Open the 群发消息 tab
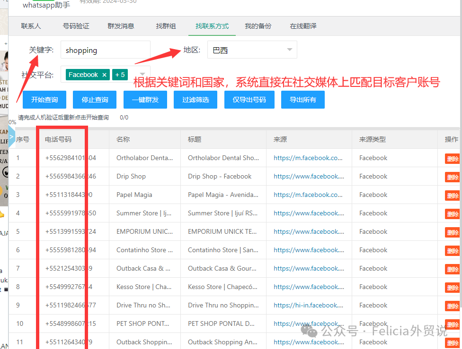The width and height of the screenshot is (462, 349). (121, 26)
